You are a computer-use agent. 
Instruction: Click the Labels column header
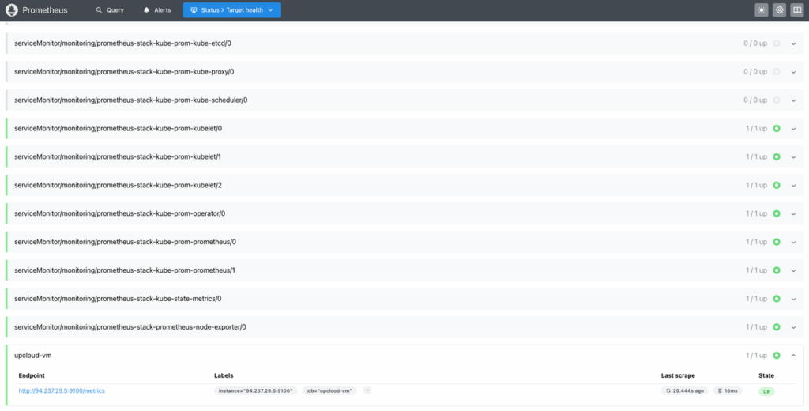(x=224, y=375)
